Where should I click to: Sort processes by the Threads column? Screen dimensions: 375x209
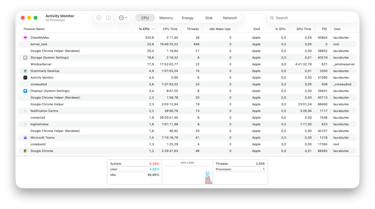(x=193, y=29)
